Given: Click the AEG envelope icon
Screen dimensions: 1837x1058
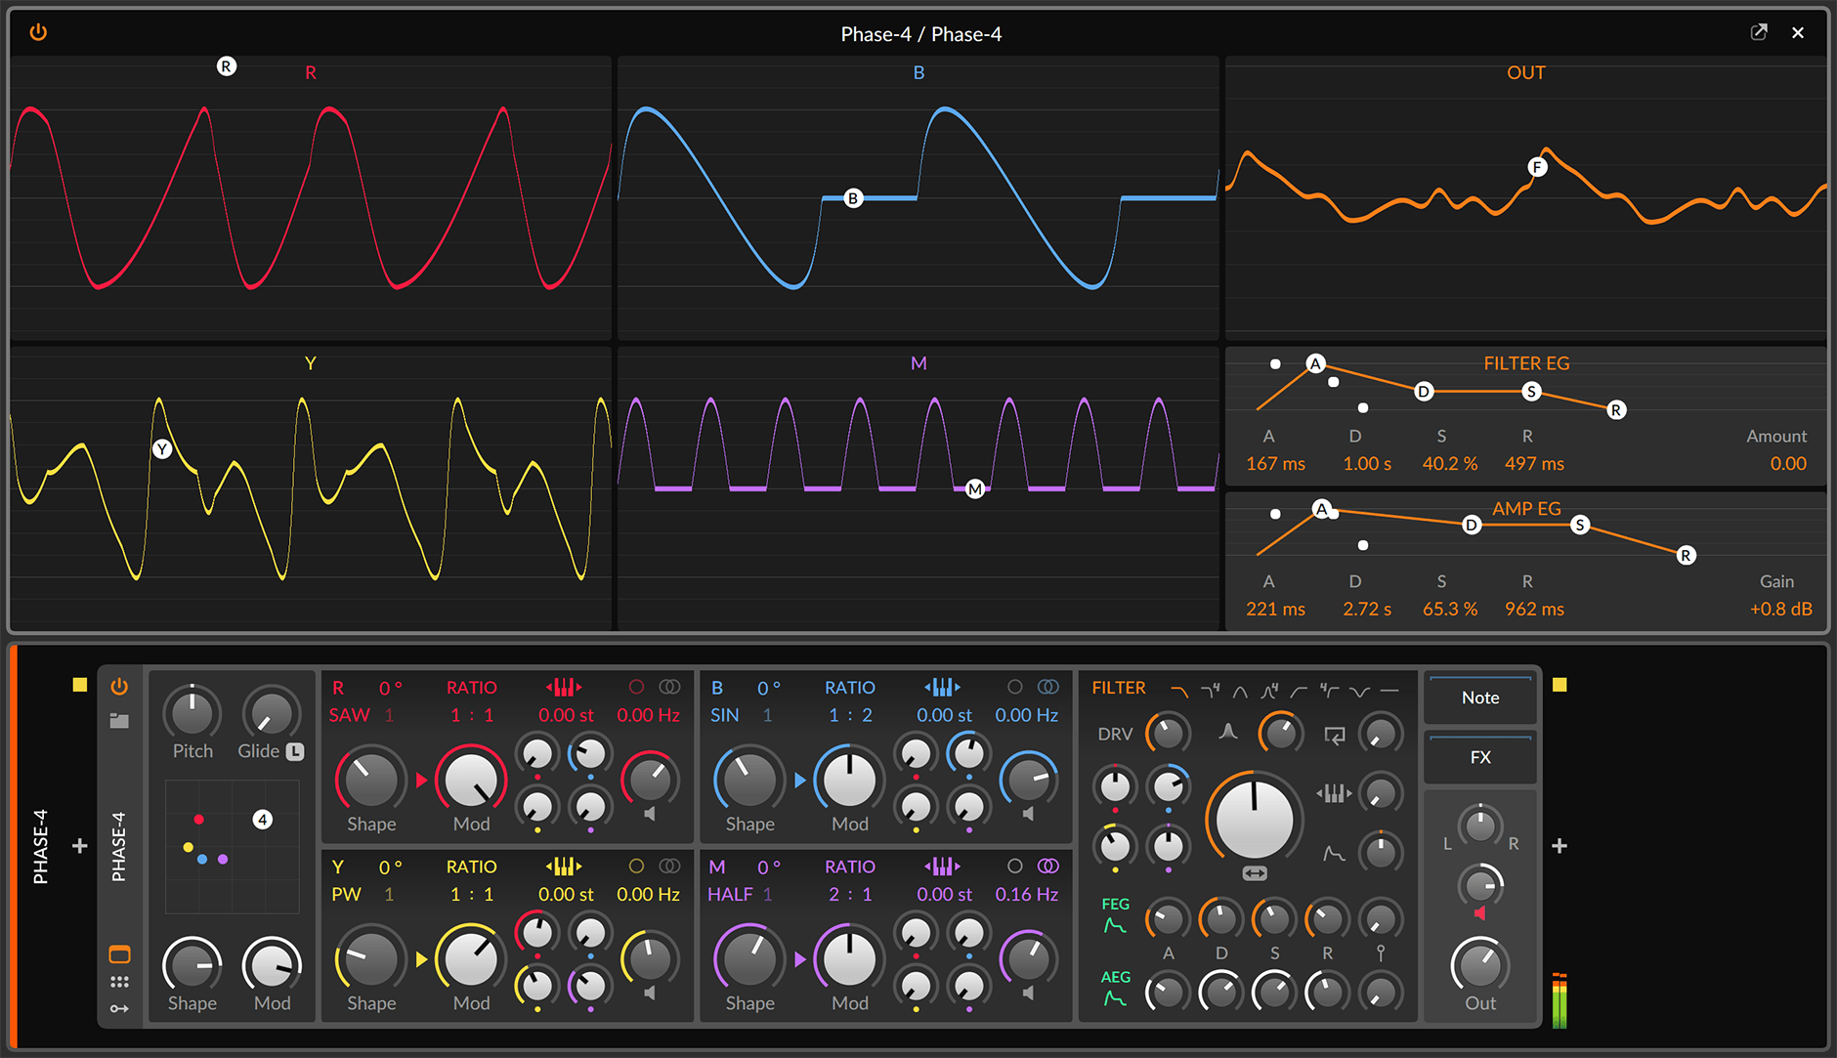Looking at the screenshot, I should click(1115, 998).
